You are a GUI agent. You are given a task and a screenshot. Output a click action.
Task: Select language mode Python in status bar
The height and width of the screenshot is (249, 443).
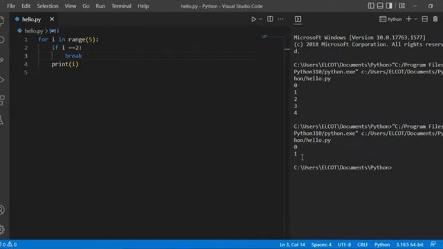pos(382,244)
